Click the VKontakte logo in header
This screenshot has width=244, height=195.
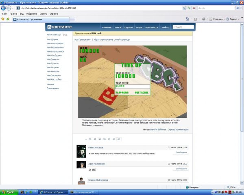tap(60, 27)
